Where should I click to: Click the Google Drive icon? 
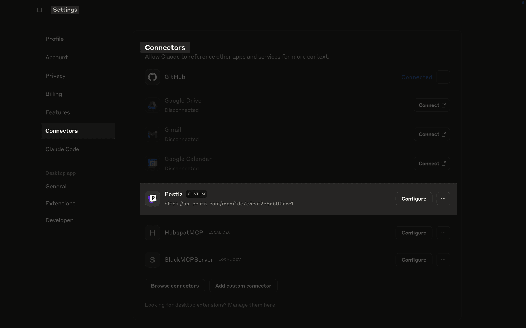152,105
